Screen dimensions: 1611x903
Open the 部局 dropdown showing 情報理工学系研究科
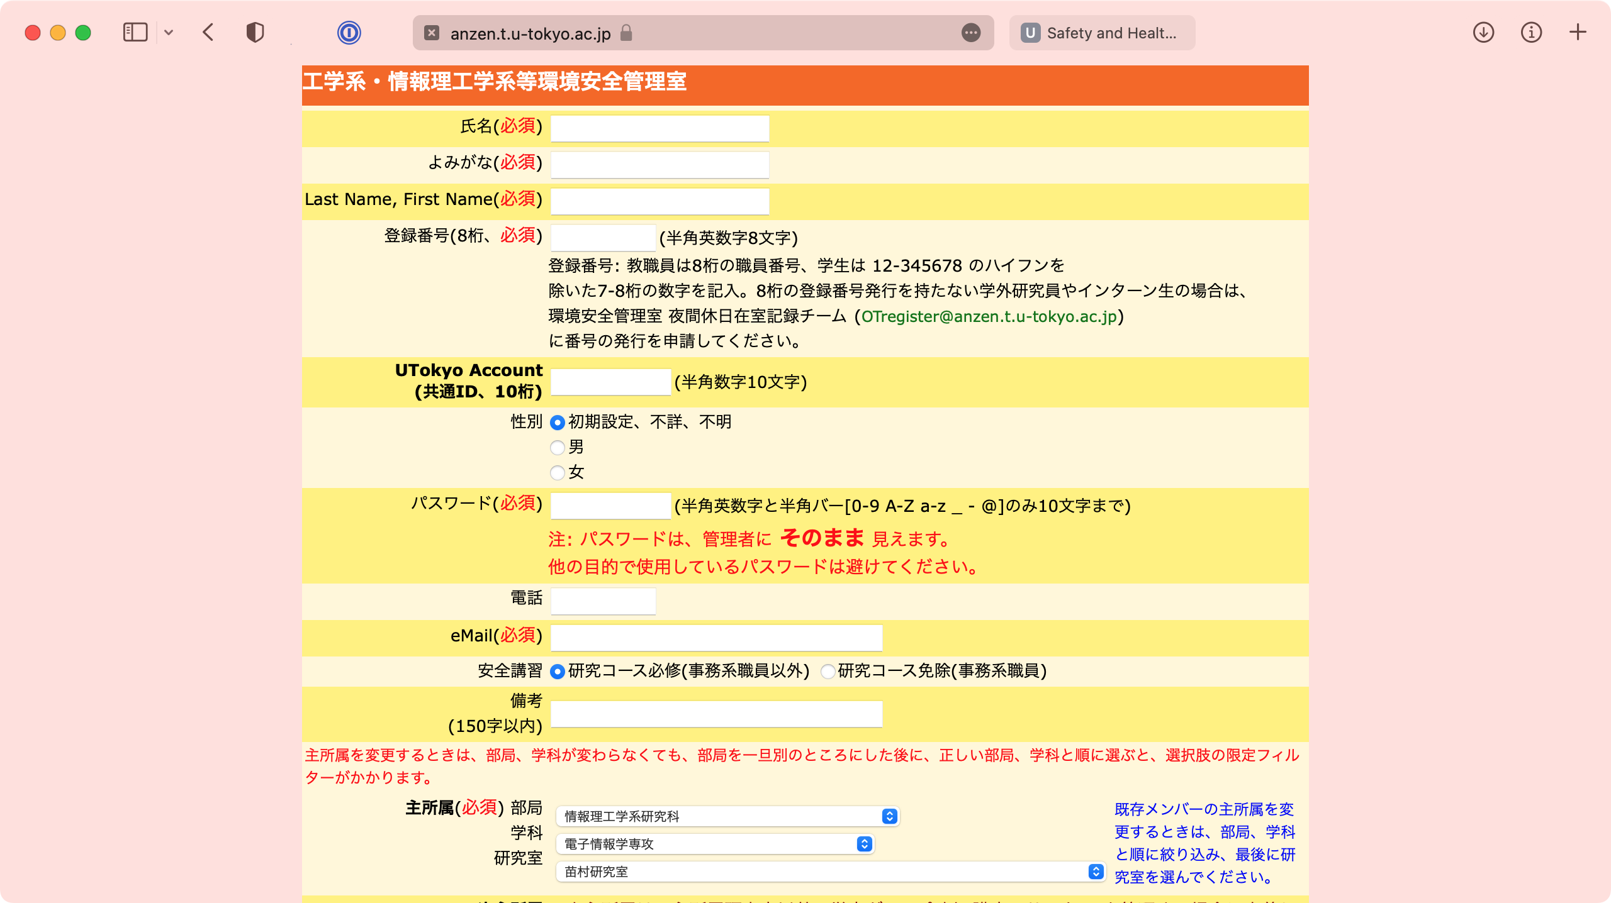point(727,816)
